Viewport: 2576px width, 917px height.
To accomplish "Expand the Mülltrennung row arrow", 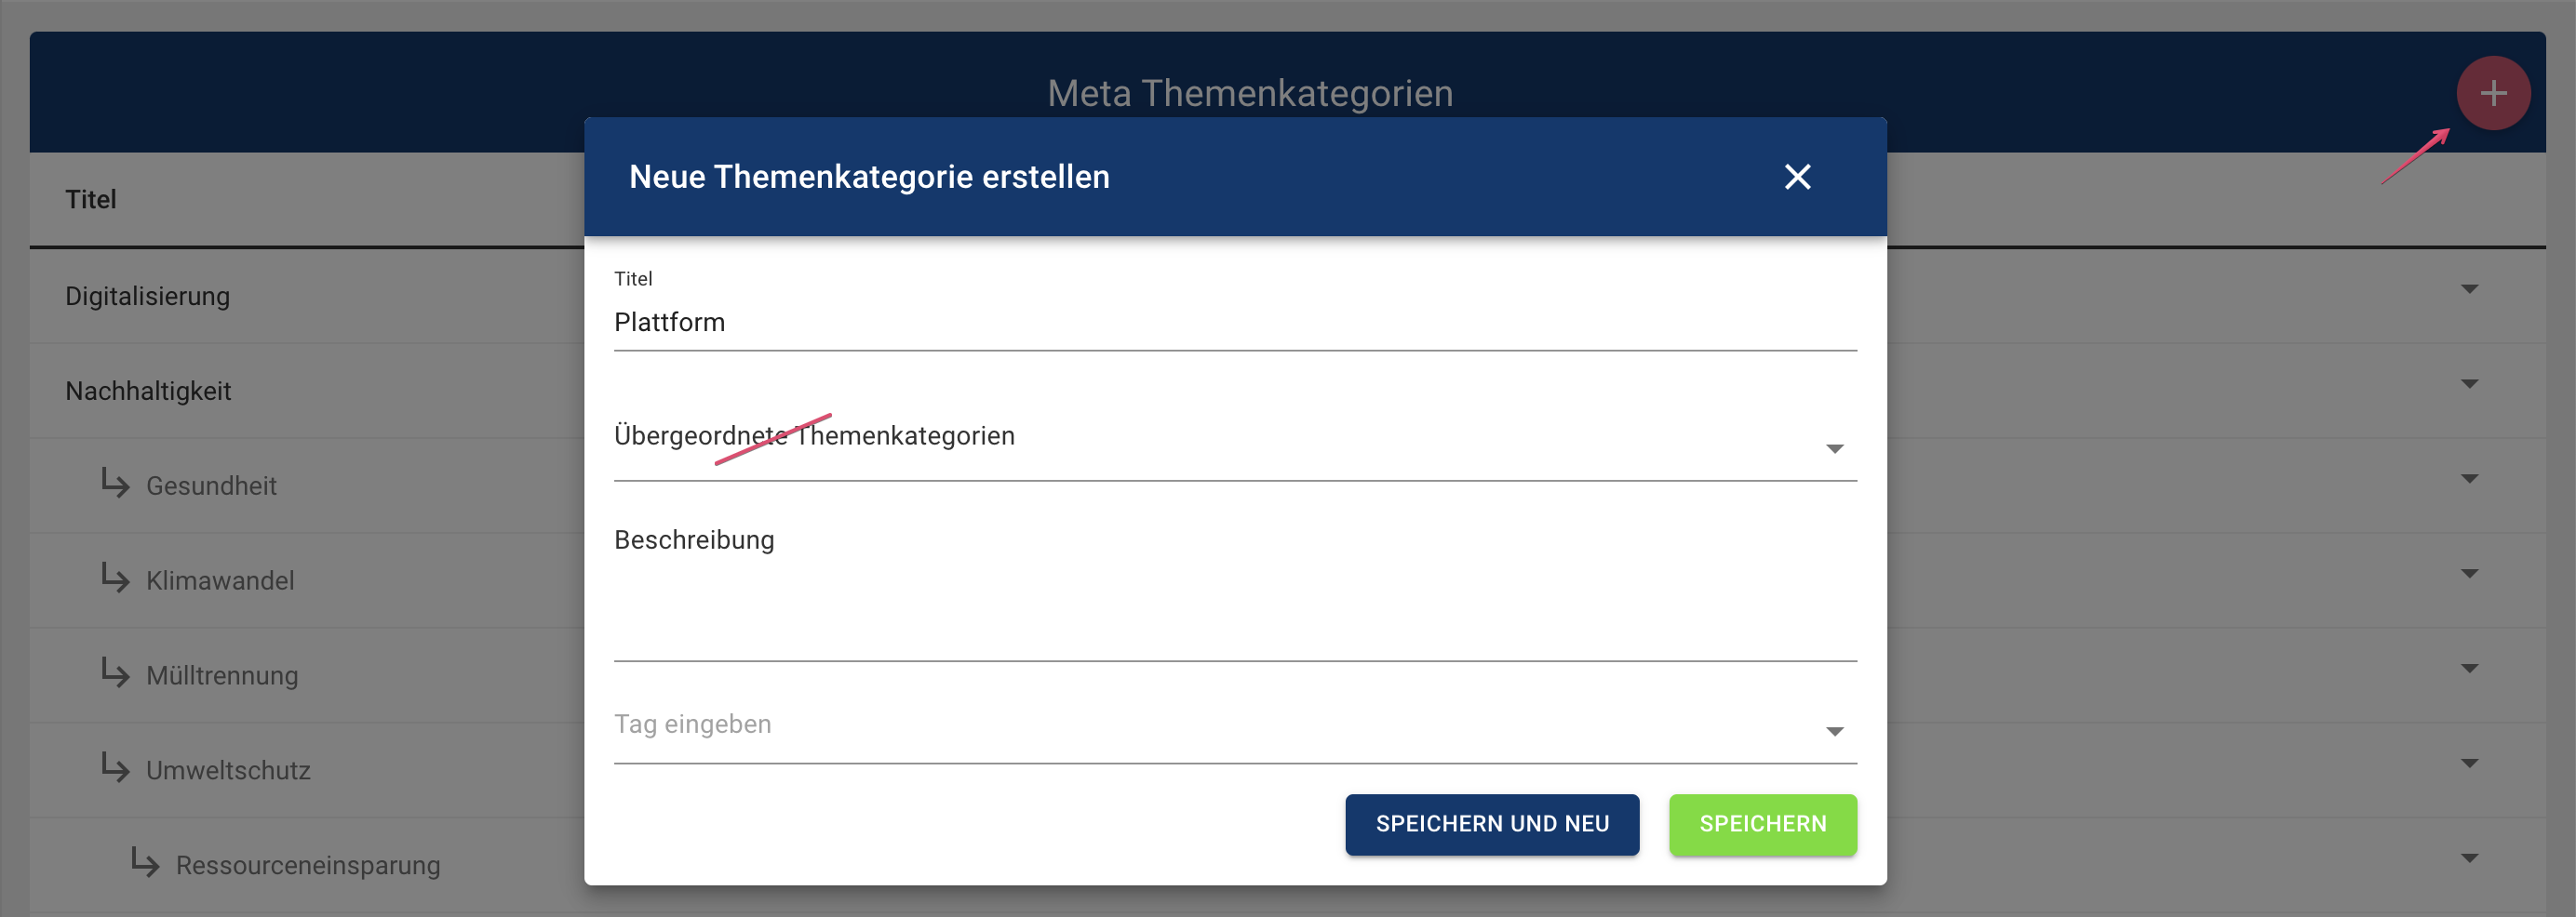I will (2469, 670).
